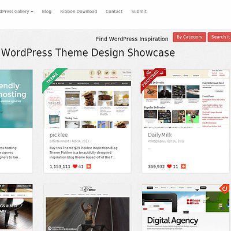Click the Search it button
The width and height of the screenshot is (231, 231).
[x=219, y=37]
